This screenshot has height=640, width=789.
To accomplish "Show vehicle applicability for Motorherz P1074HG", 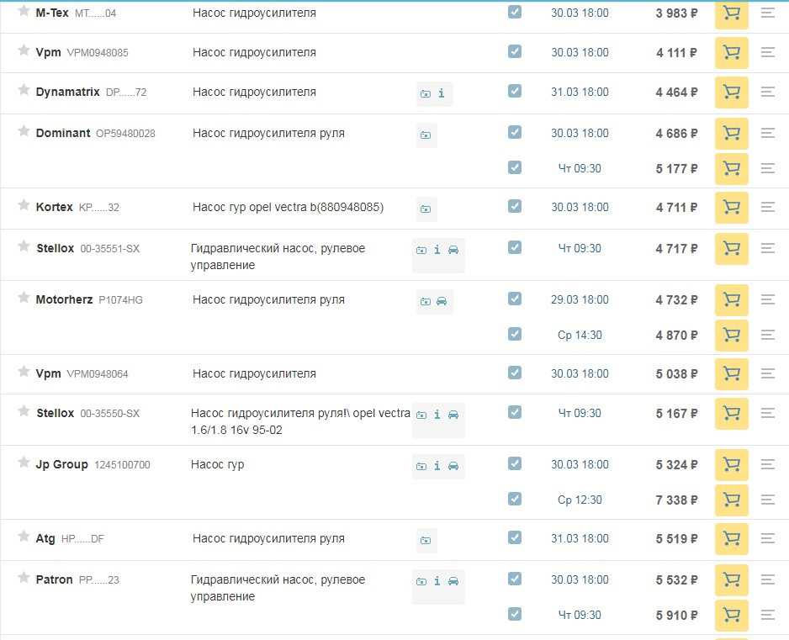I will point(442,301).
